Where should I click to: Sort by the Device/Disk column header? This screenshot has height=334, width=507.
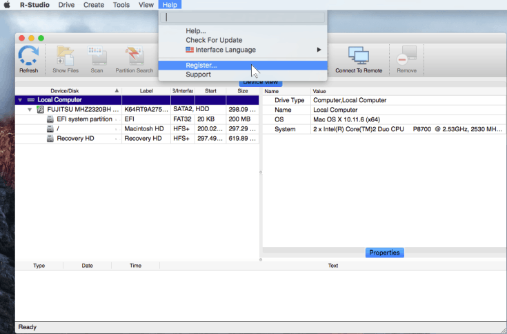[66, 90]
